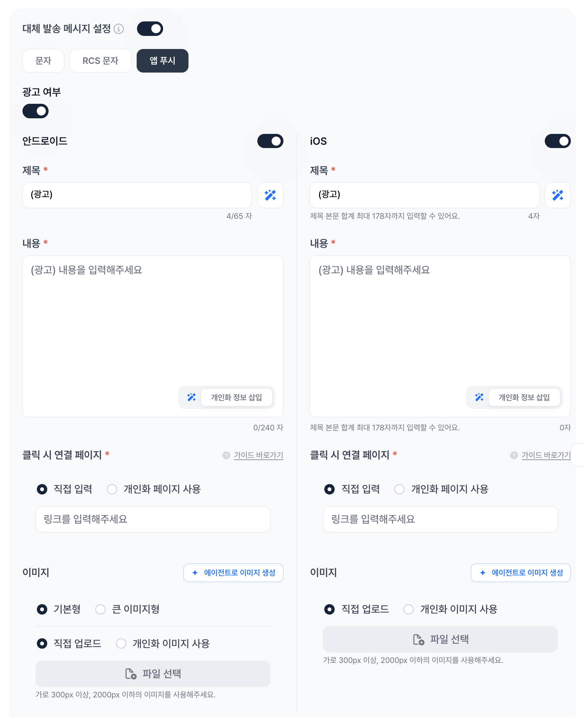Click the help icon beside Android 가이드 바로가기

click(226, 455)
